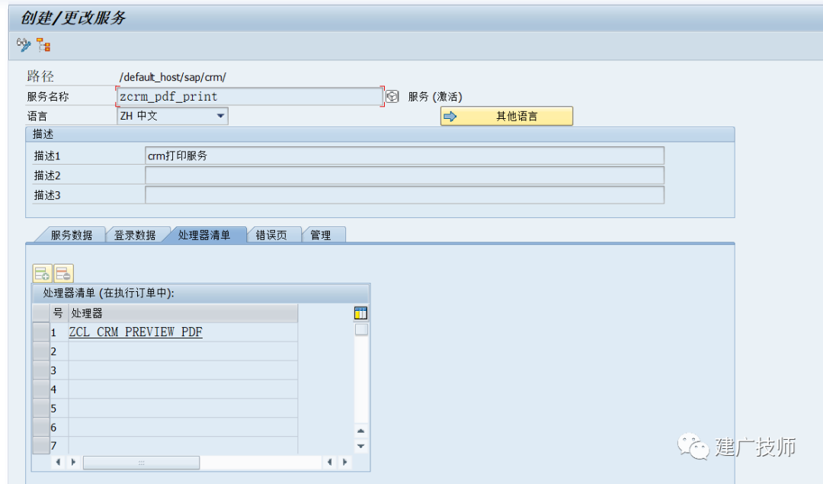The height and width of the screenshot is (484, 823).
Task: Click the empty handler cell in row 3
Action: 183,370
